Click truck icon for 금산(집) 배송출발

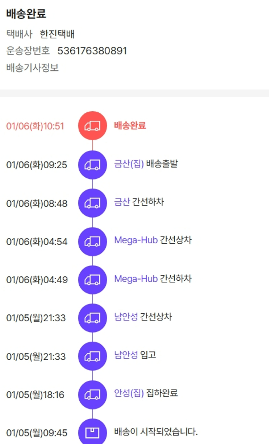click(93, 165)
